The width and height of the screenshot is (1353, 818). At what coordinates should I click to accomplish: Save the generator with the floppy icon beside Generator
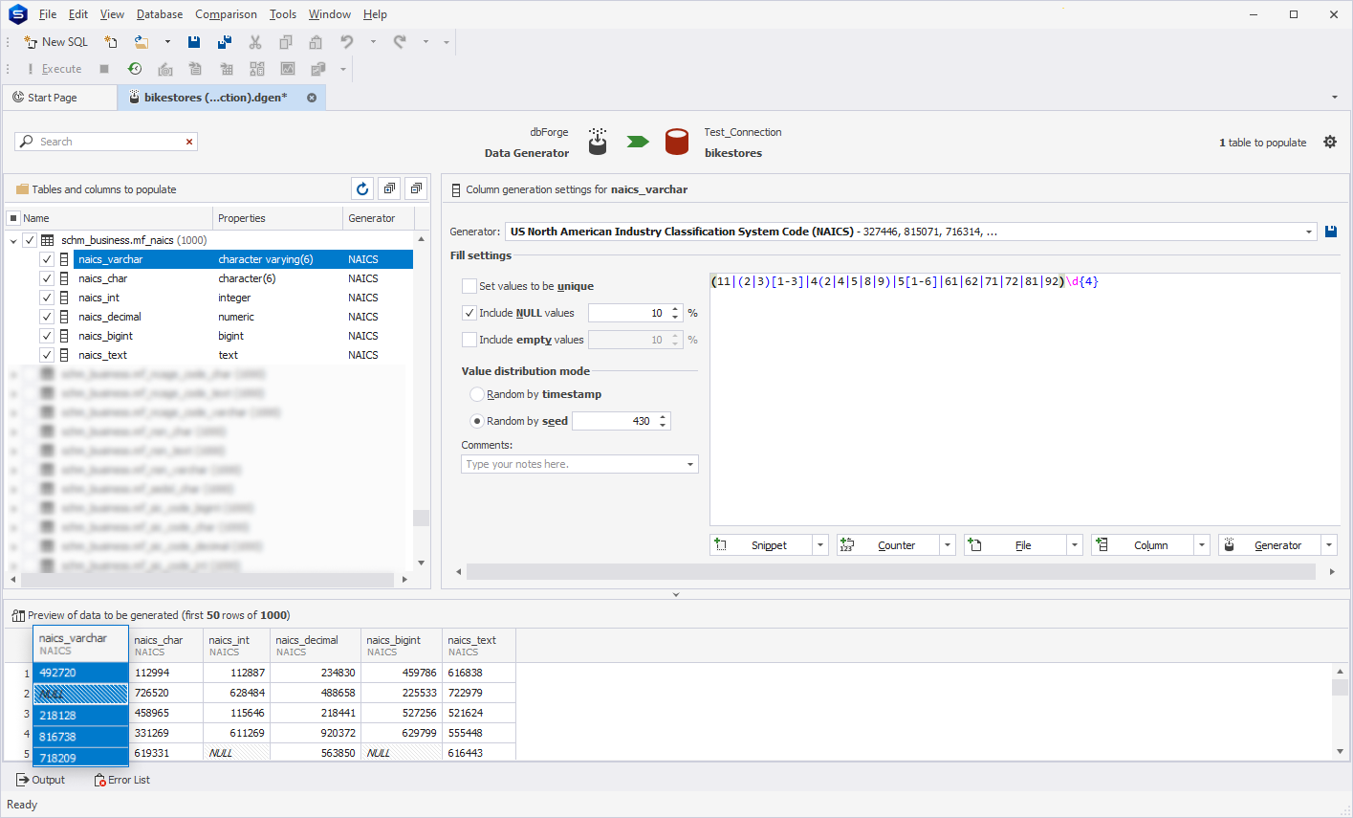coord(1331,232)
